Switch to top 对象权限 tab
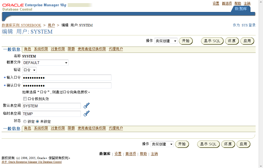 (x=58, y=49)
